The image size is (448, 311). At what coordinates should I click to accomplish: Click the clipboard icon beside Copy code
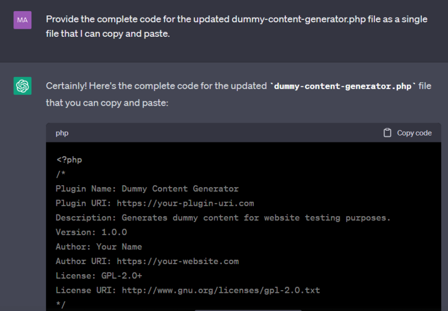pyautogui.click(x=388, y=133)
